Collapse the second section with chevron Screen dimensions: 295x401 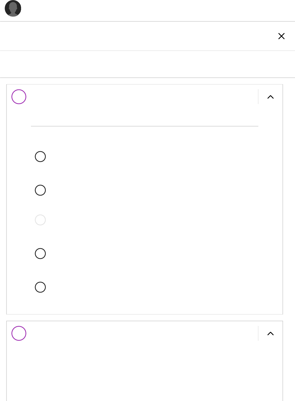(271, 333)
